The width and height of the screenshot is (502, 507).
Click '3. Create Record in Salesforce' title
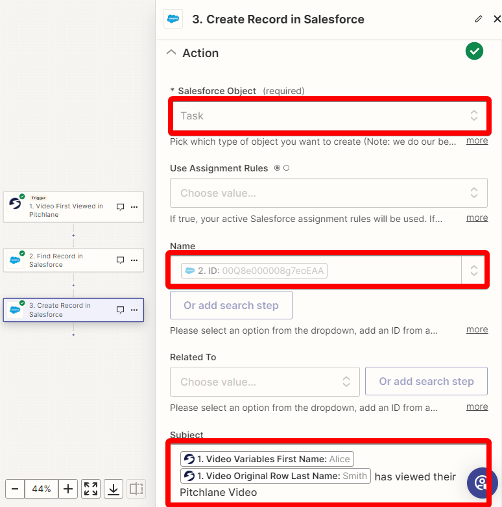click(x=278, y=19)
